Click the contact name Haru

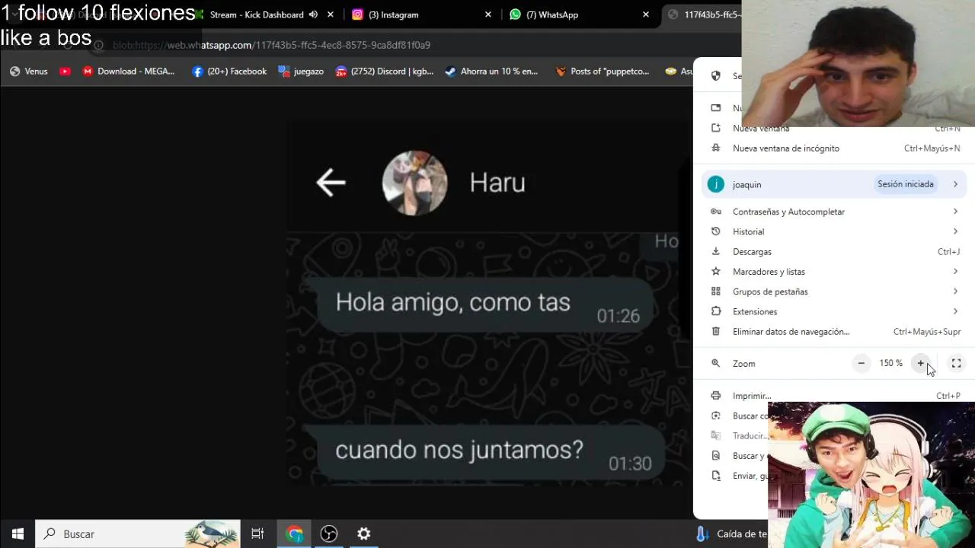tap(497, 183)
